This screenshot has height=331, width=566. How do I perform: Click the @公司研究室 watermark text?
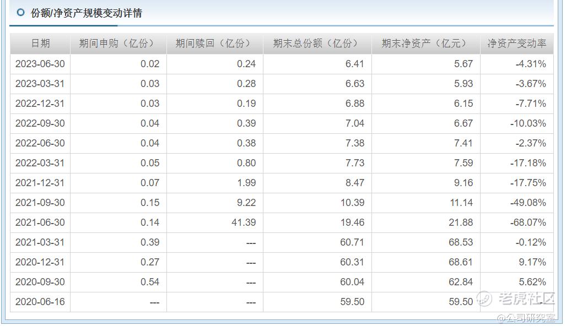(x=526, y=318)
